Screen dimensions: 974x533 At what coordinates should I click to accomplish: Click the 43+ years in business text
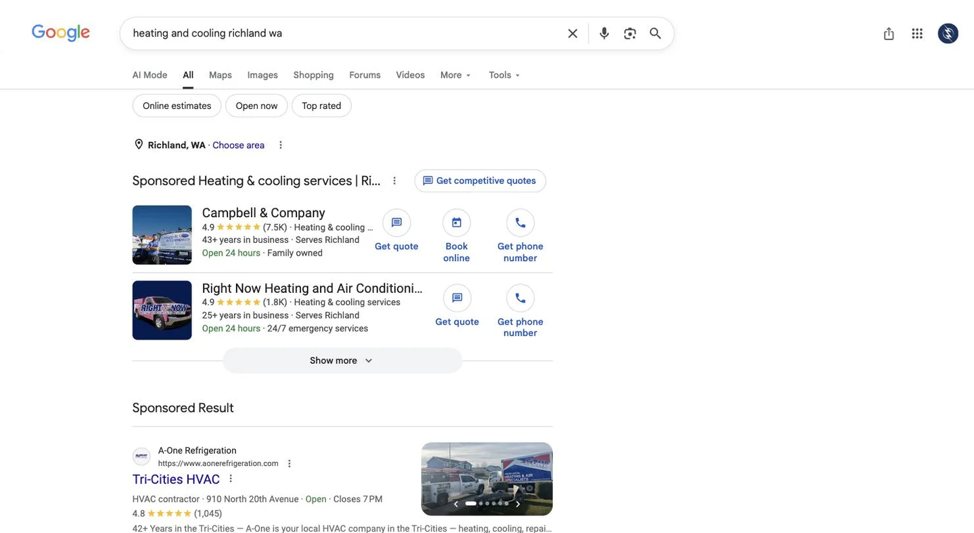coord(245,239)
